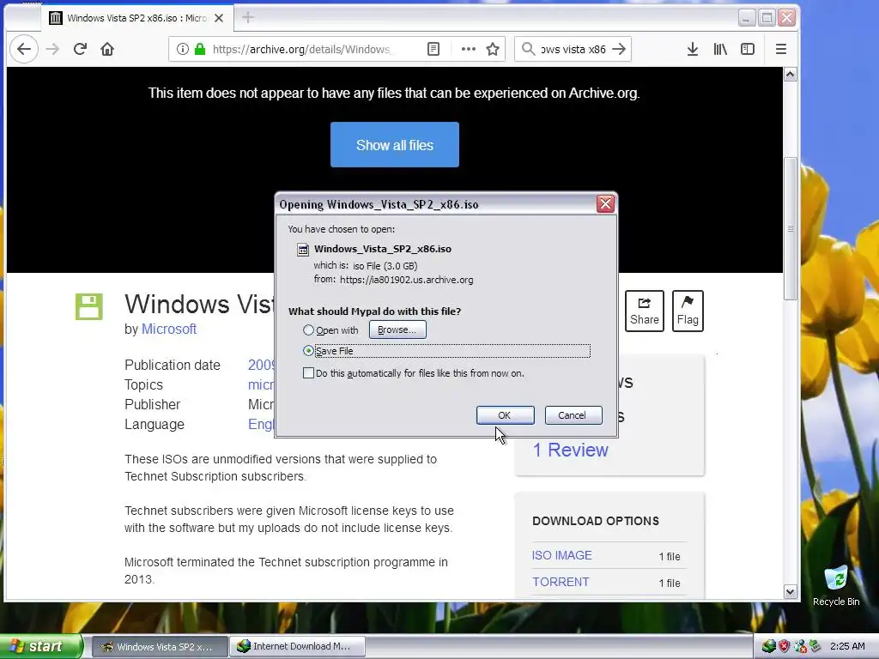879x659 pixels.
Task: Select the Save File radio option
Action: (308, 351)
